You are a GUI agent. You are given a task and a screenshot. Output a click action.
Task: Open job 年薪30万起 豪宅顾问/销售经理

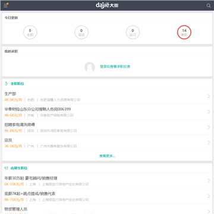[31, 178]
